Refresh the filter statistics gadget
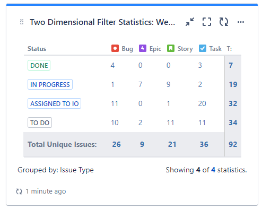The image size is (262, 210). click(x=224, y=22)
